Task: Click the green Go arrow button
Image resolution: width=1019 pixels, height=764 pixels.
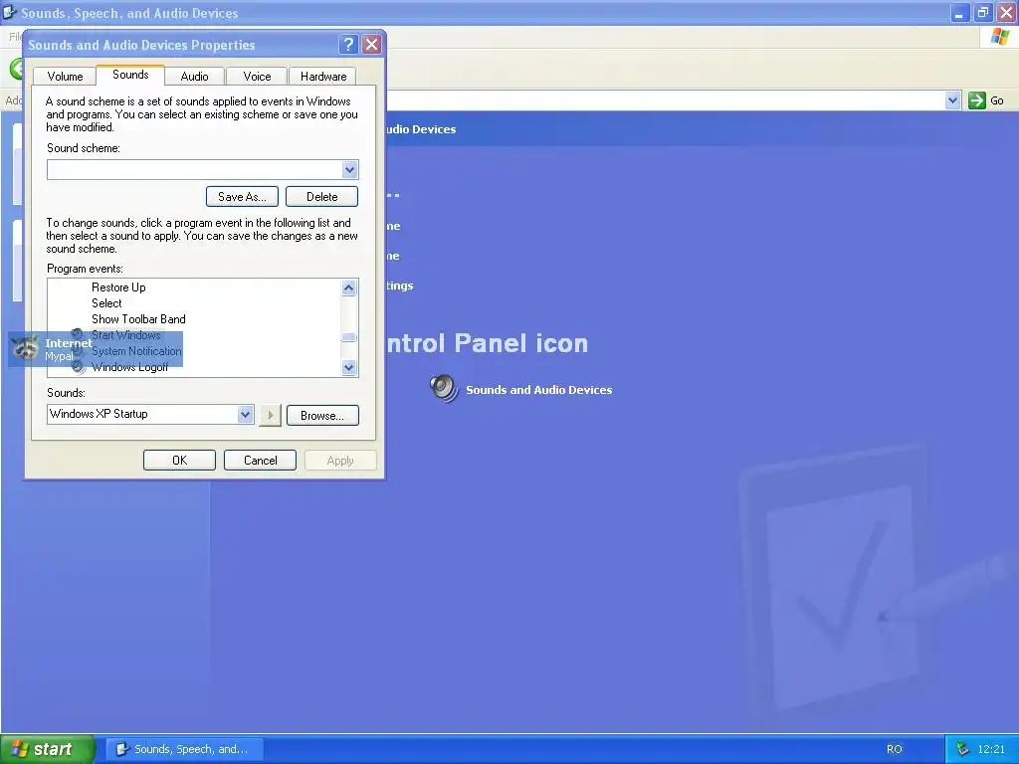Action: [977, 100]
